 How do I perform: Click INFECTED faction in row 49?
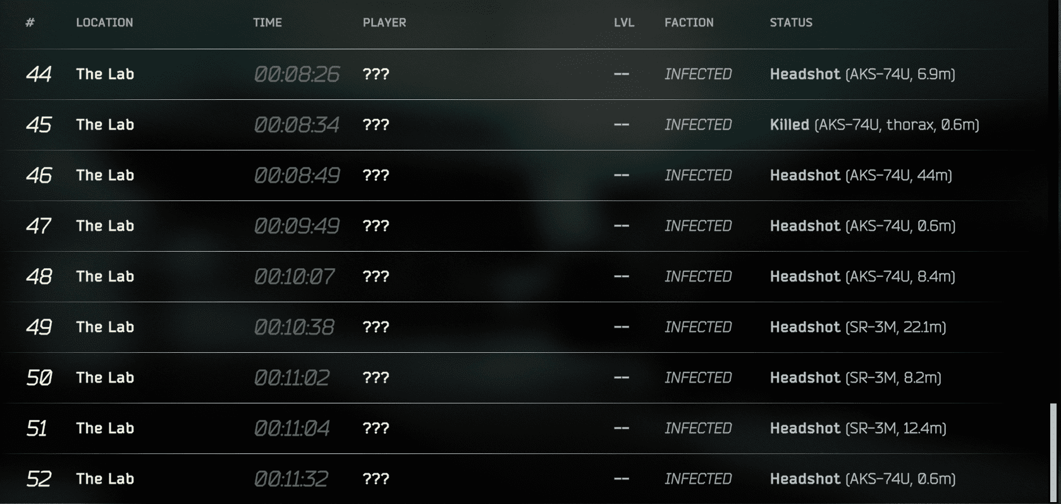pos(698,327)
